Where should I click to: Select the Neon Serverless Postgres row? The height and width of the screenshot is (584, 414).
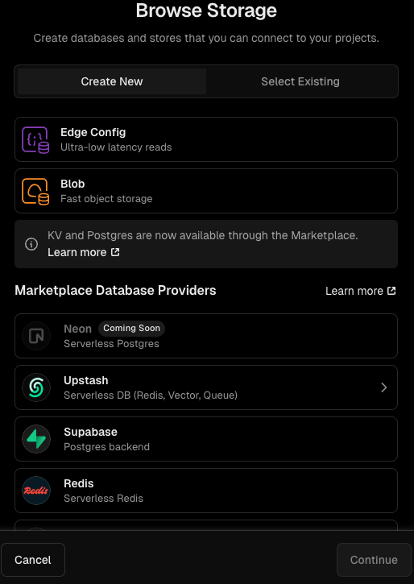click(206, 336)
